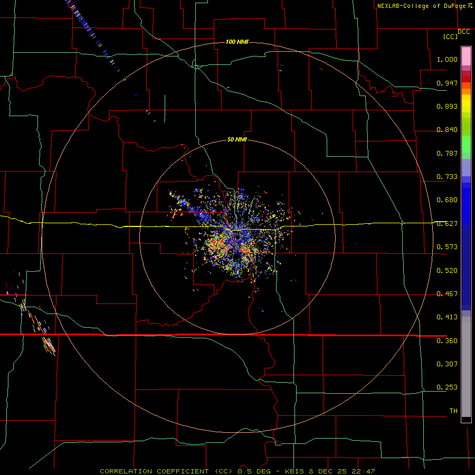Screen dimensions: 475x475
Task: Click the 0.413 color scale value
Action: pos(447,317)
